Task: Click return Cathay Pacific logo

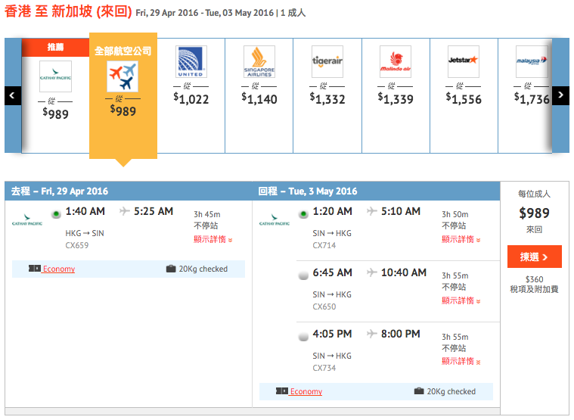Action: click(x=275, y=219)
